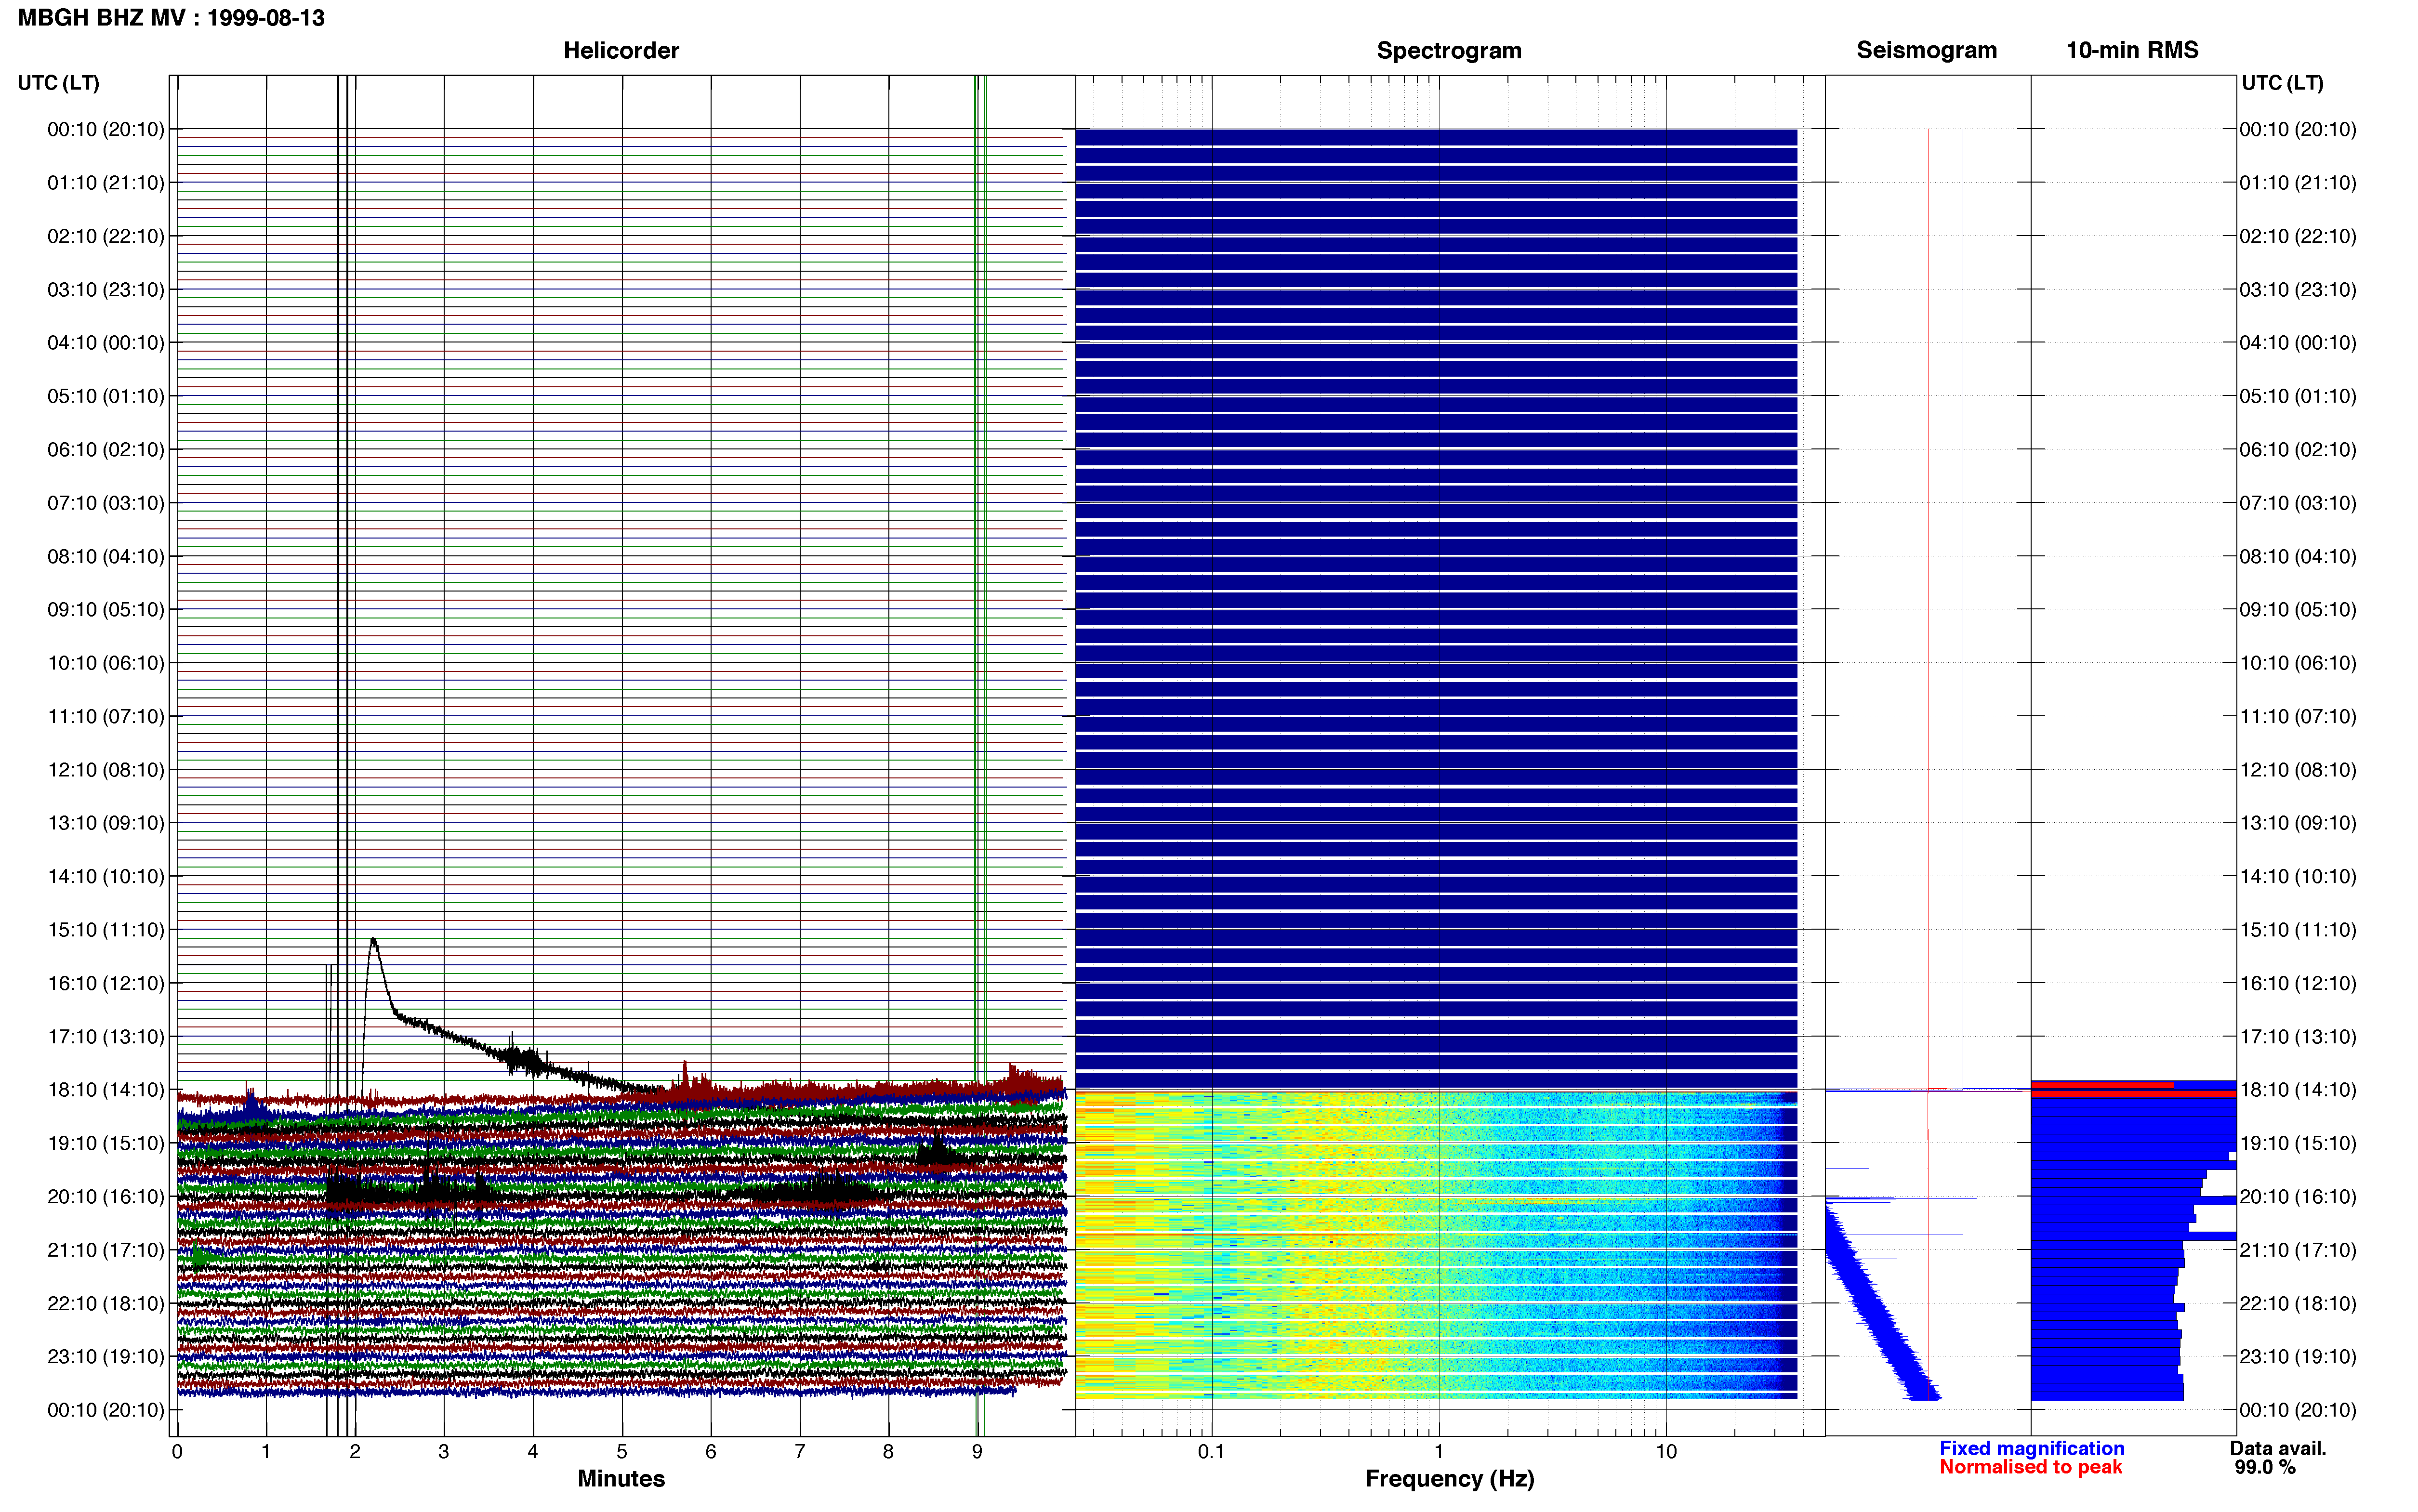Image resolution: width=2418 pixels, height=1512 pixels.
Task: Click left time label '05:10 (01:10)'
Action: click(106, 396)
